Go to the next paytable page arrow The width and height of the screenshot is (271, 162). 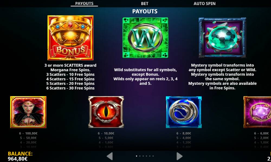coord(179,156)
